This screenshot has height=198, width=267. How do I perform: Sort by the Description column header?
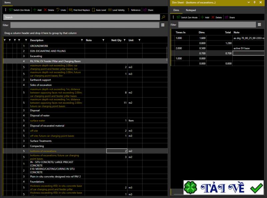tap(37, 40)
